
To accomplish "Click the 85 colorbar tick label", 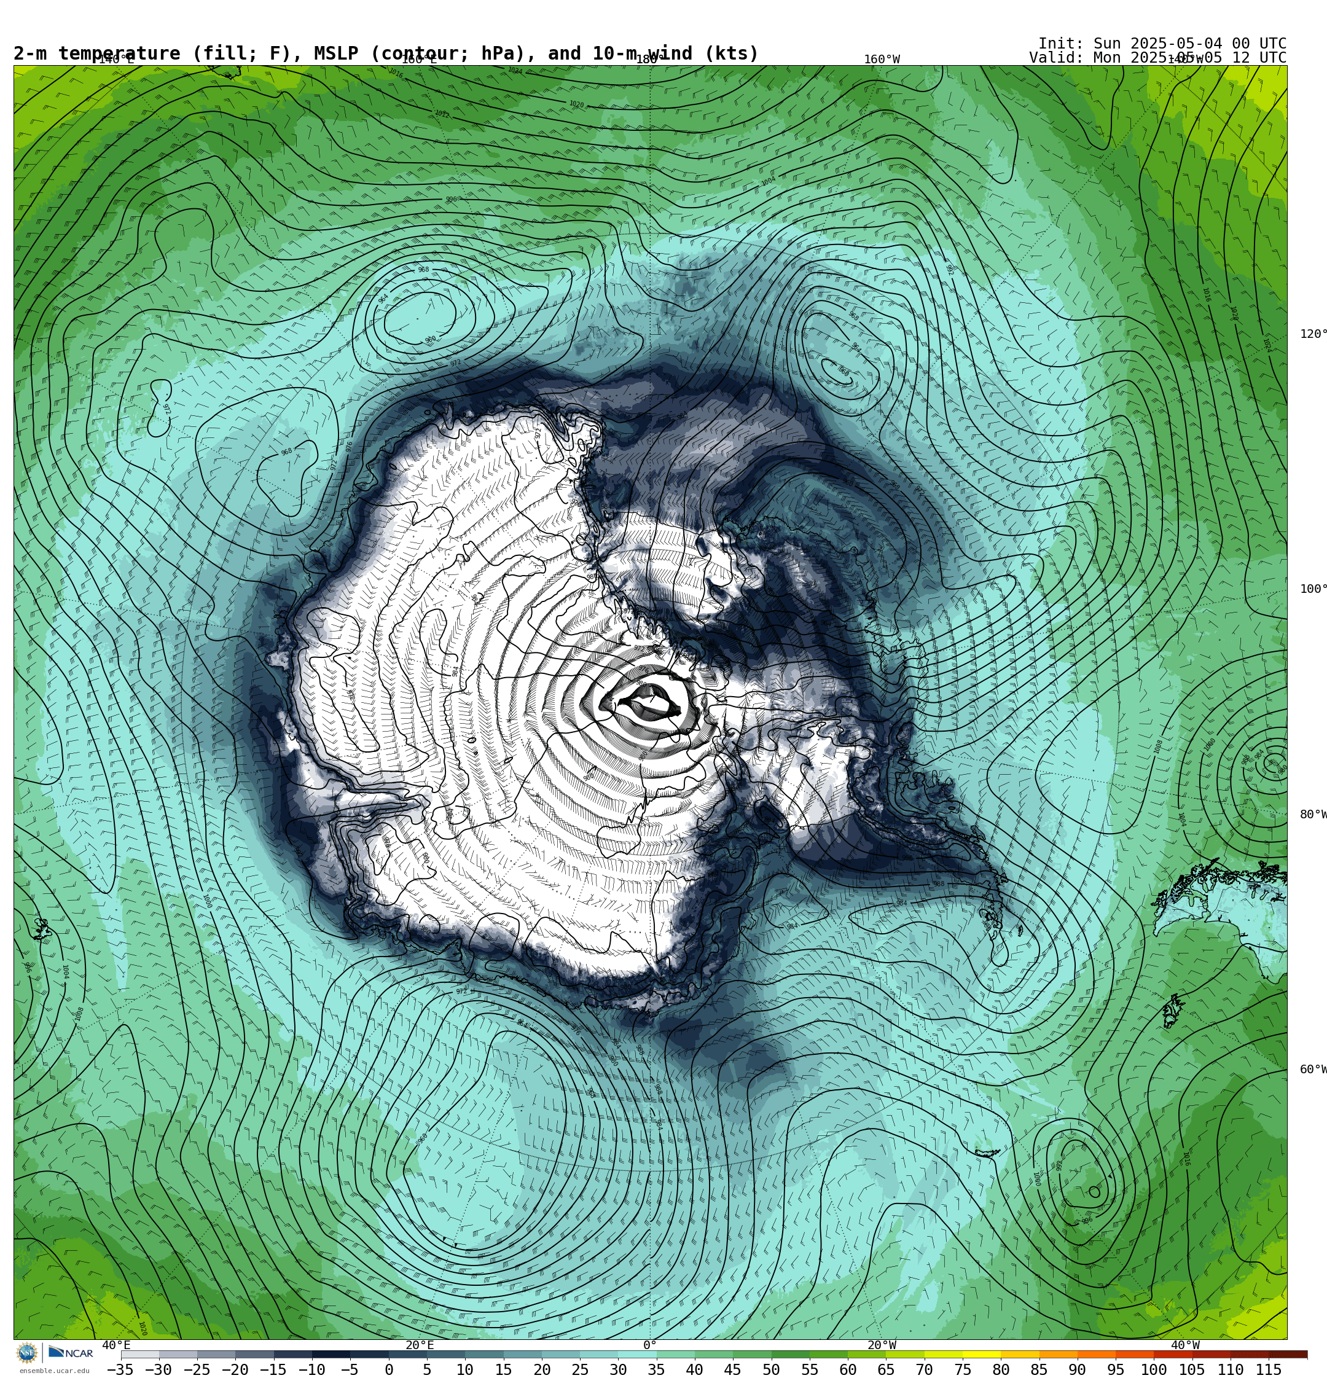I will [x=1039, y=1369].
